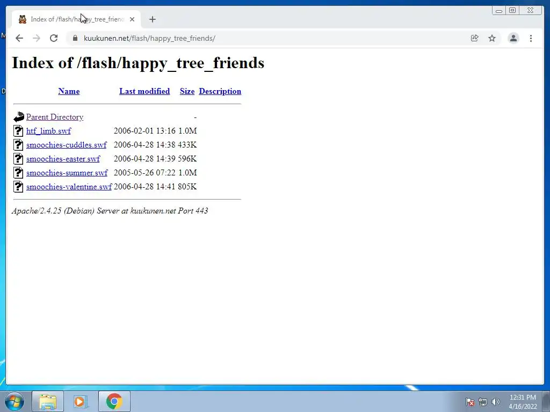Click the file icon beside smoochies-valentine.swf

click(x=18, y=186)
